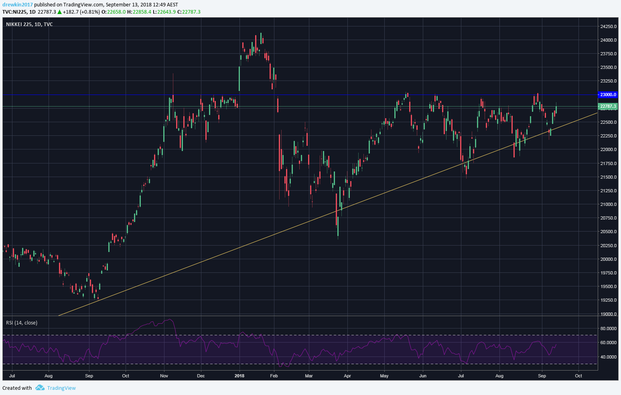Click the 24250.0 price axis label
The image size is (621, 395).
(609, 26)
